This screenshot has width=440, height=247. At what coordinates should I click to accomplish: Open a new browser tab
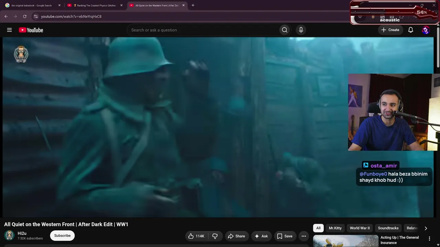(x=193, y=5)
